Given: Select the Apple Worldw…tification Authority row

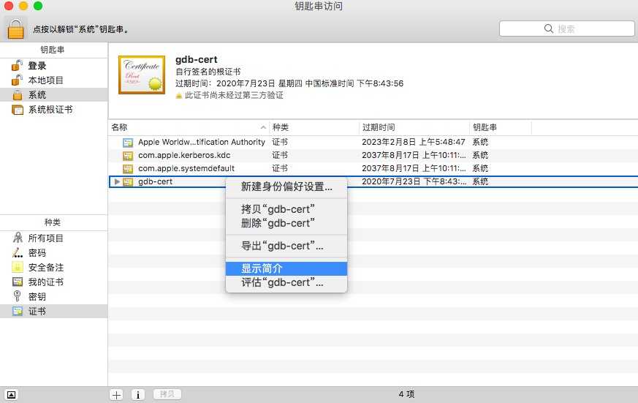Looking at the screenshot, I should (x=373, y=142).
